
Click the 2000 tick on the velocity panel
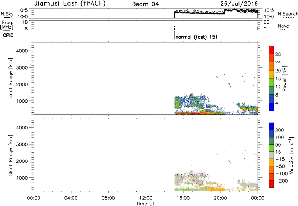pyautogui.click(x=22, y=161)
